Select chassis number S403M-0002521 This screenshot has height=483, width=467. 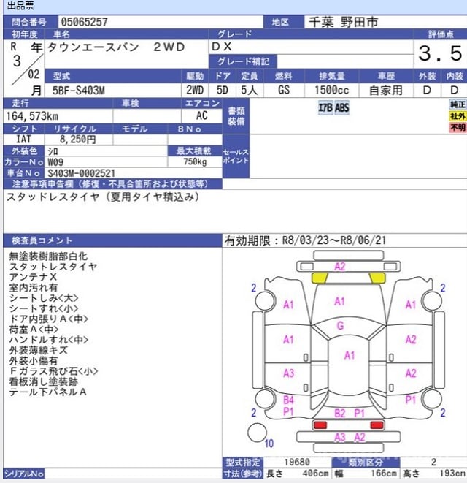(x=81, y=173)
